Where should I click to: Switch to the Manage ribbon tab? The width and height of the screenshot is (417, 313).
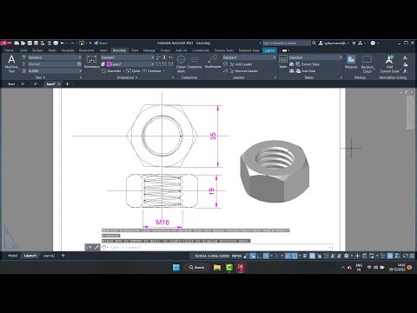coord(149,50)
